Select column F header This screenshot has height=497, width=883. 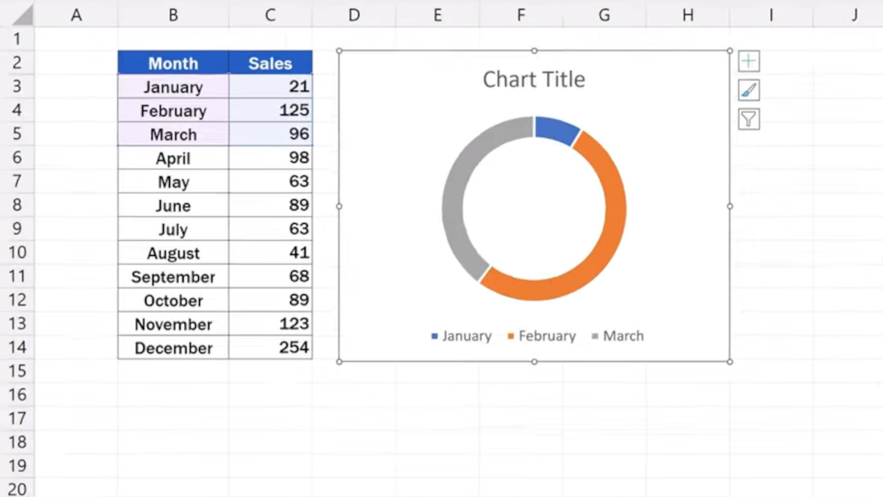(x=520, y=16)
